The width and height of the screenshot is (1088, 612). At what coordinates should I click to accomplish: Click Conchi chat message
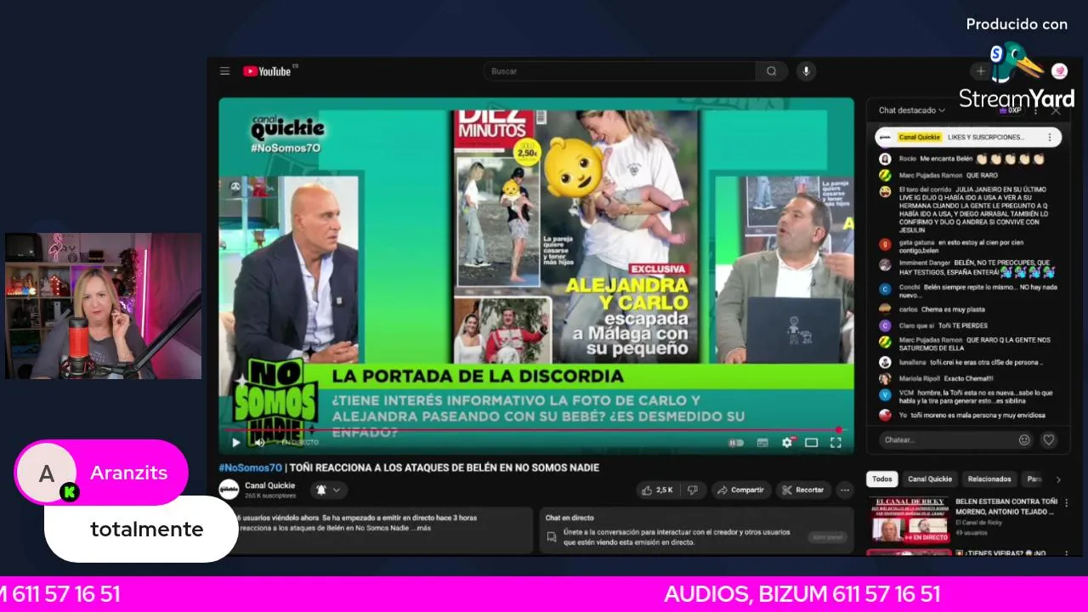[x=967, y=292]
